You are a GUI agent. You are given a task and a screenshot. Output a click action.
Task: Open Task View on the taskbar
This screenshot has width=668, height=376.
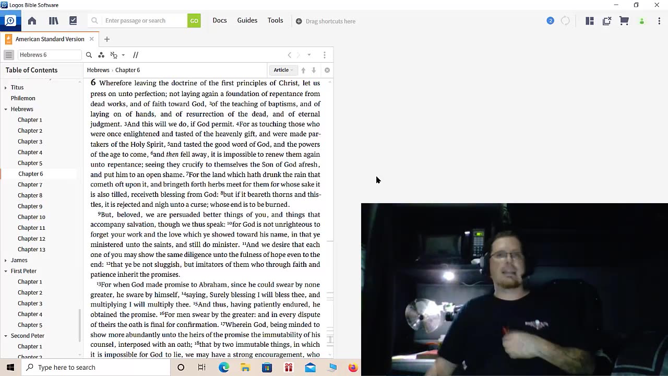tap(202, 368)
